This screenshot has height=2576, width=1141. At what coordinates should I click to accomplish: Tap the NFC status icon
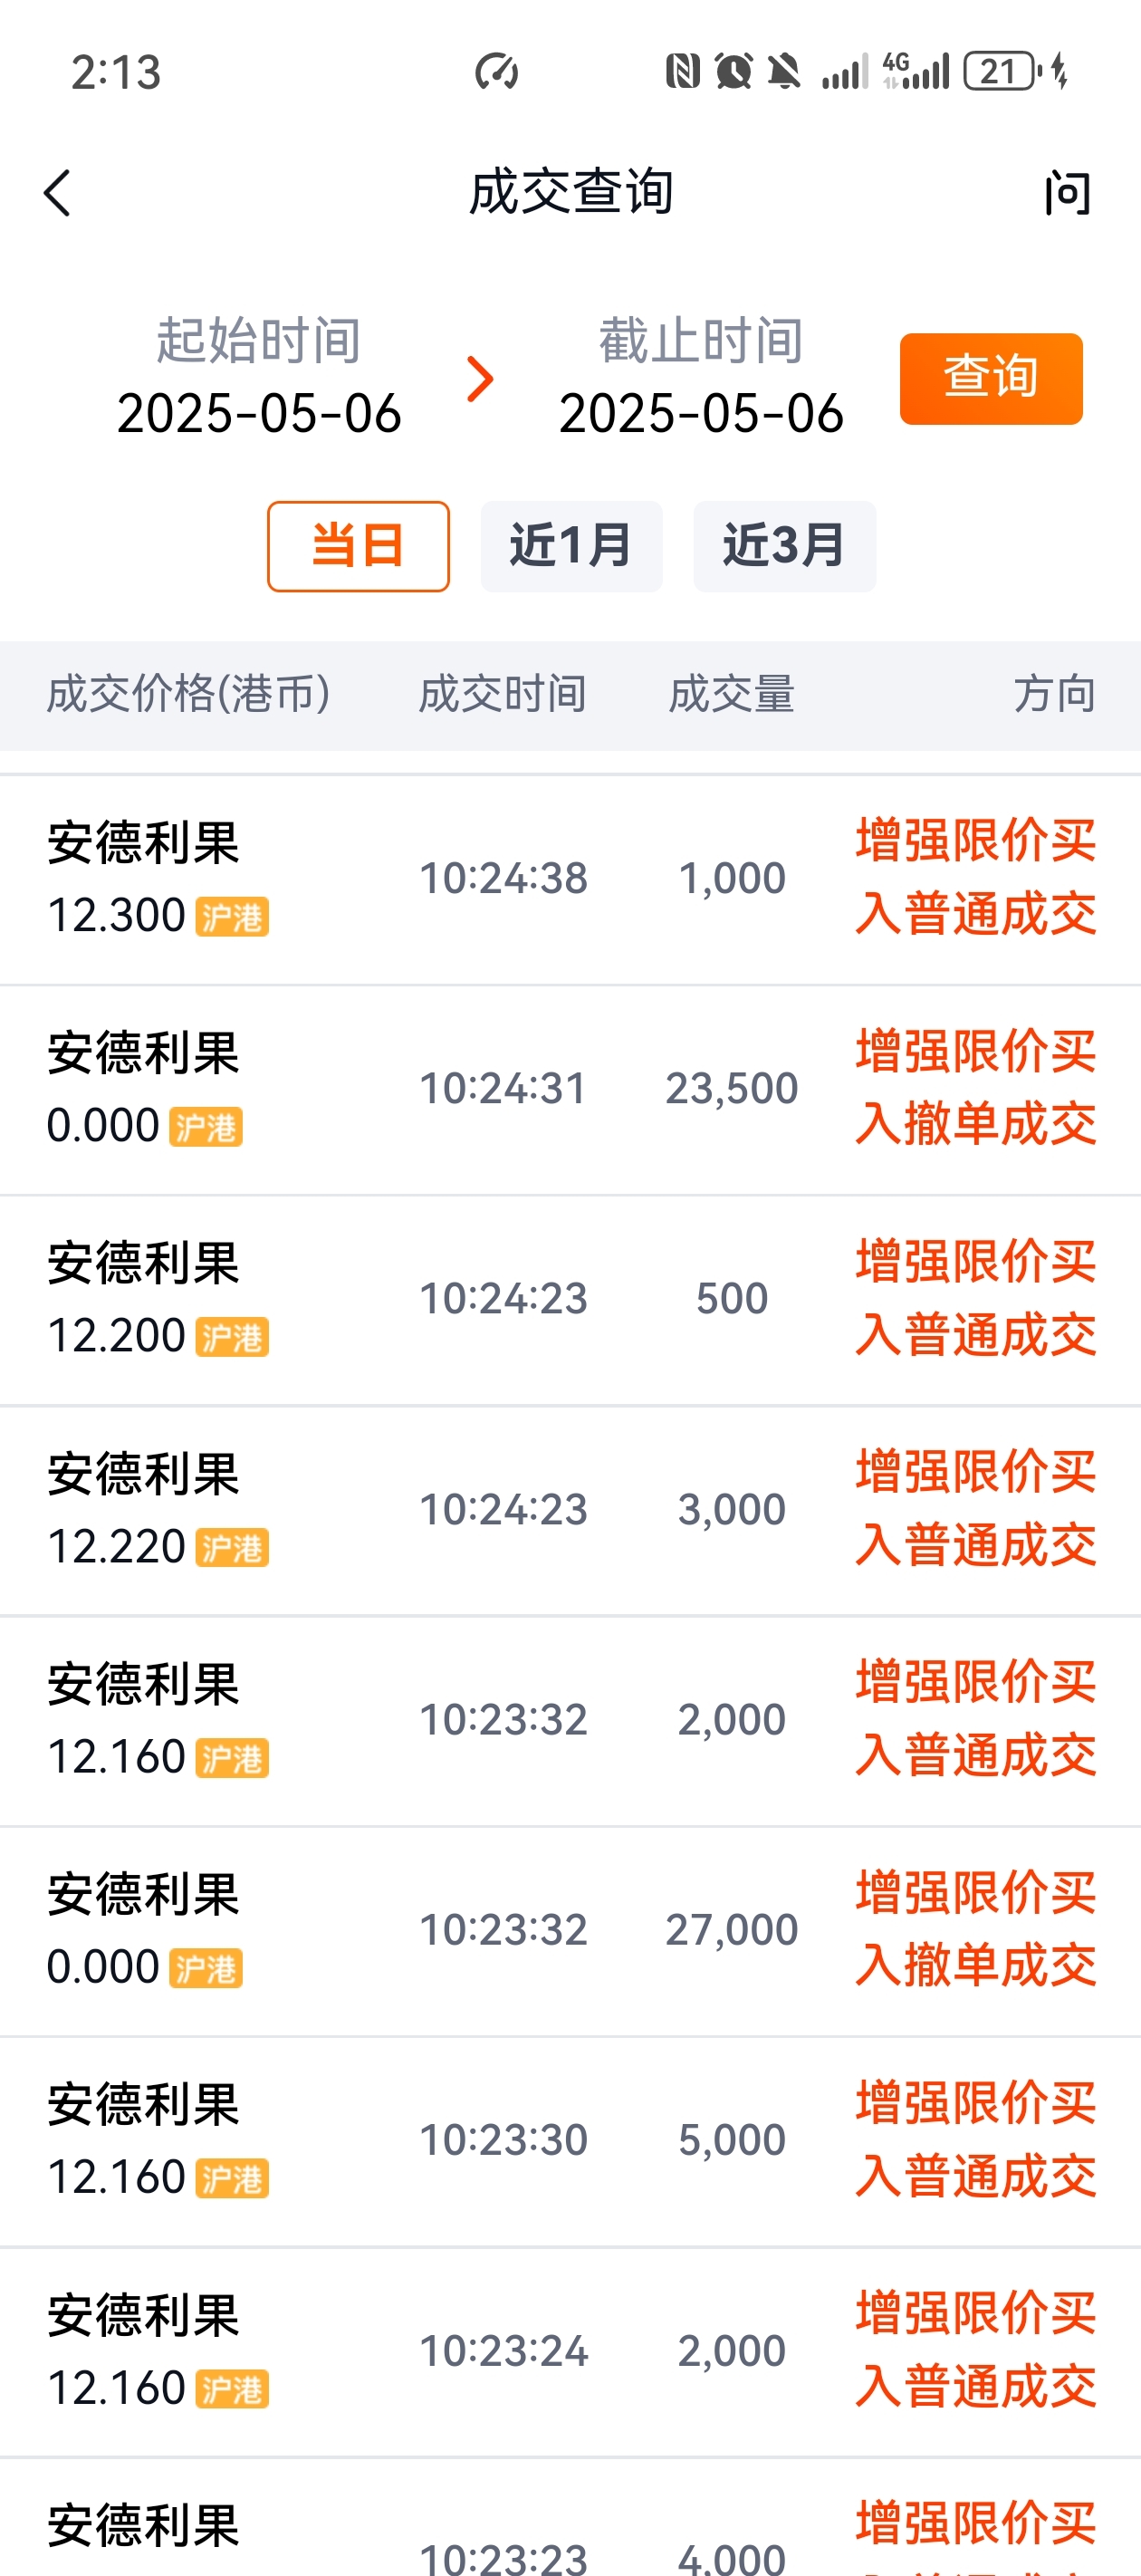point(682,72)
